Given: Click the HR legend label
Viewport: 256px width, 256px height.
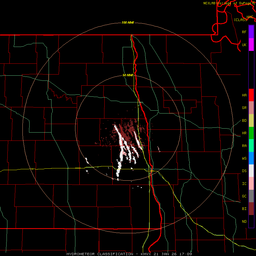Looking at the screenshot, I should point(244,133).
